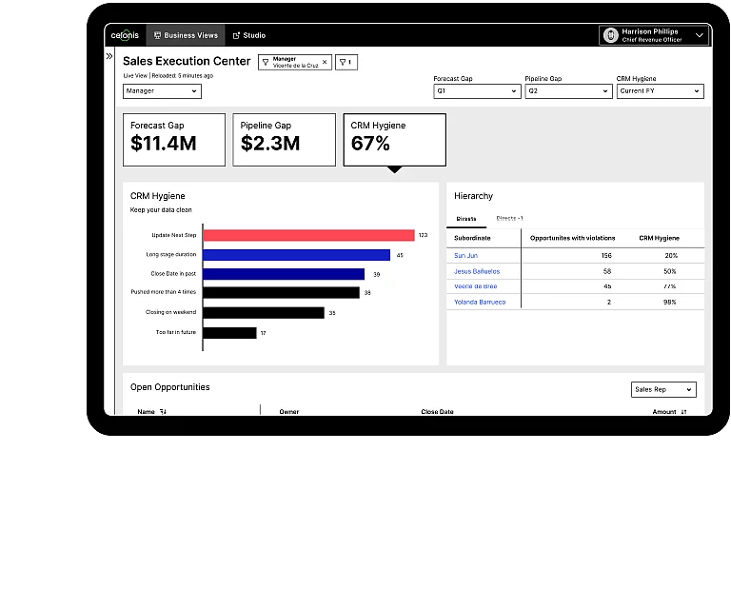Switch to the Business Views tab
Image resolution: width=731 pixels, height=608 pixels.
tap(186, 35)
